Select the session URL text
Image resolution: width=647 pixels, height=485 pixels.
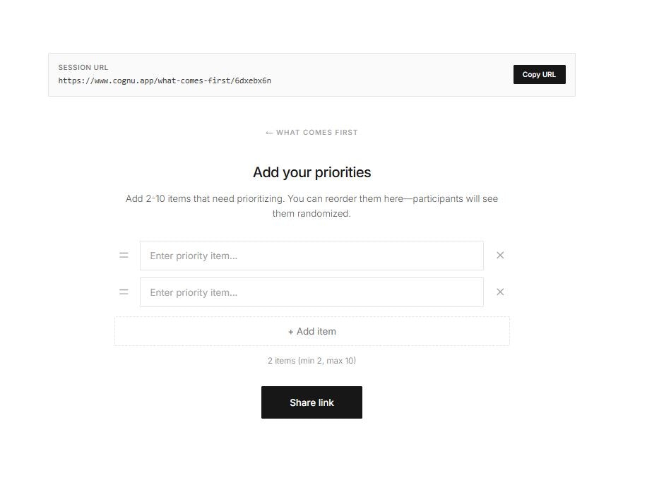[165, 80]
